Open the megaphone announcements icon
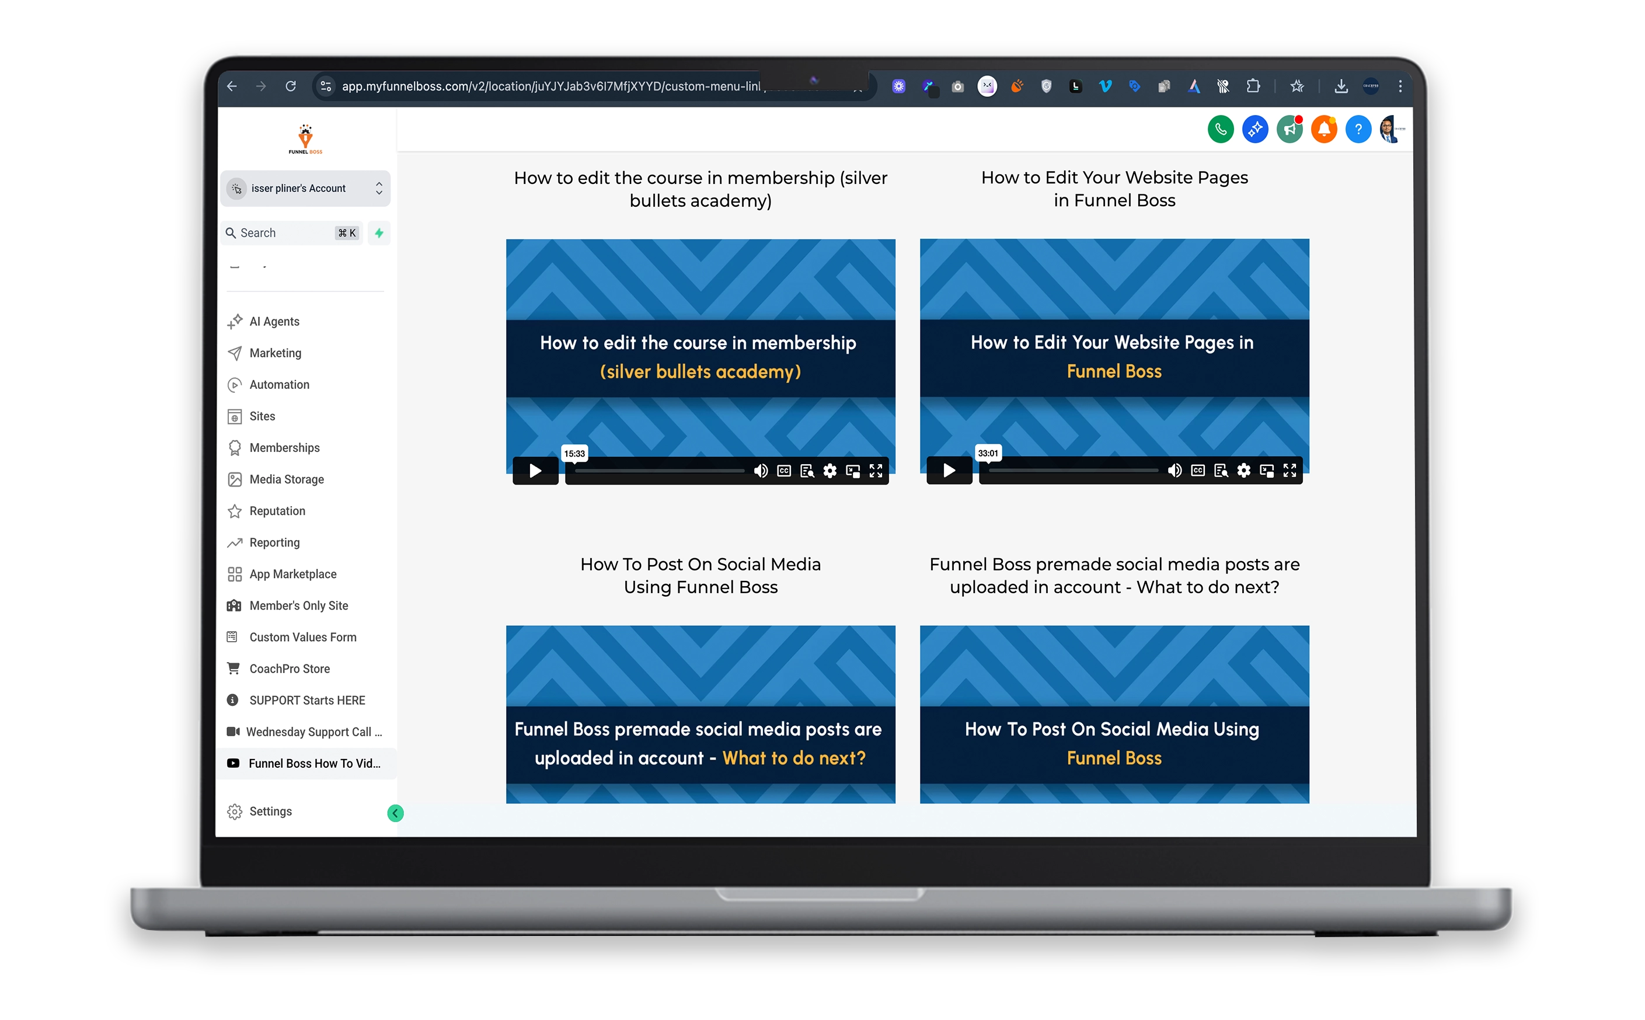Viewport: 1645px width, 1020px height. pos(1288,129)
